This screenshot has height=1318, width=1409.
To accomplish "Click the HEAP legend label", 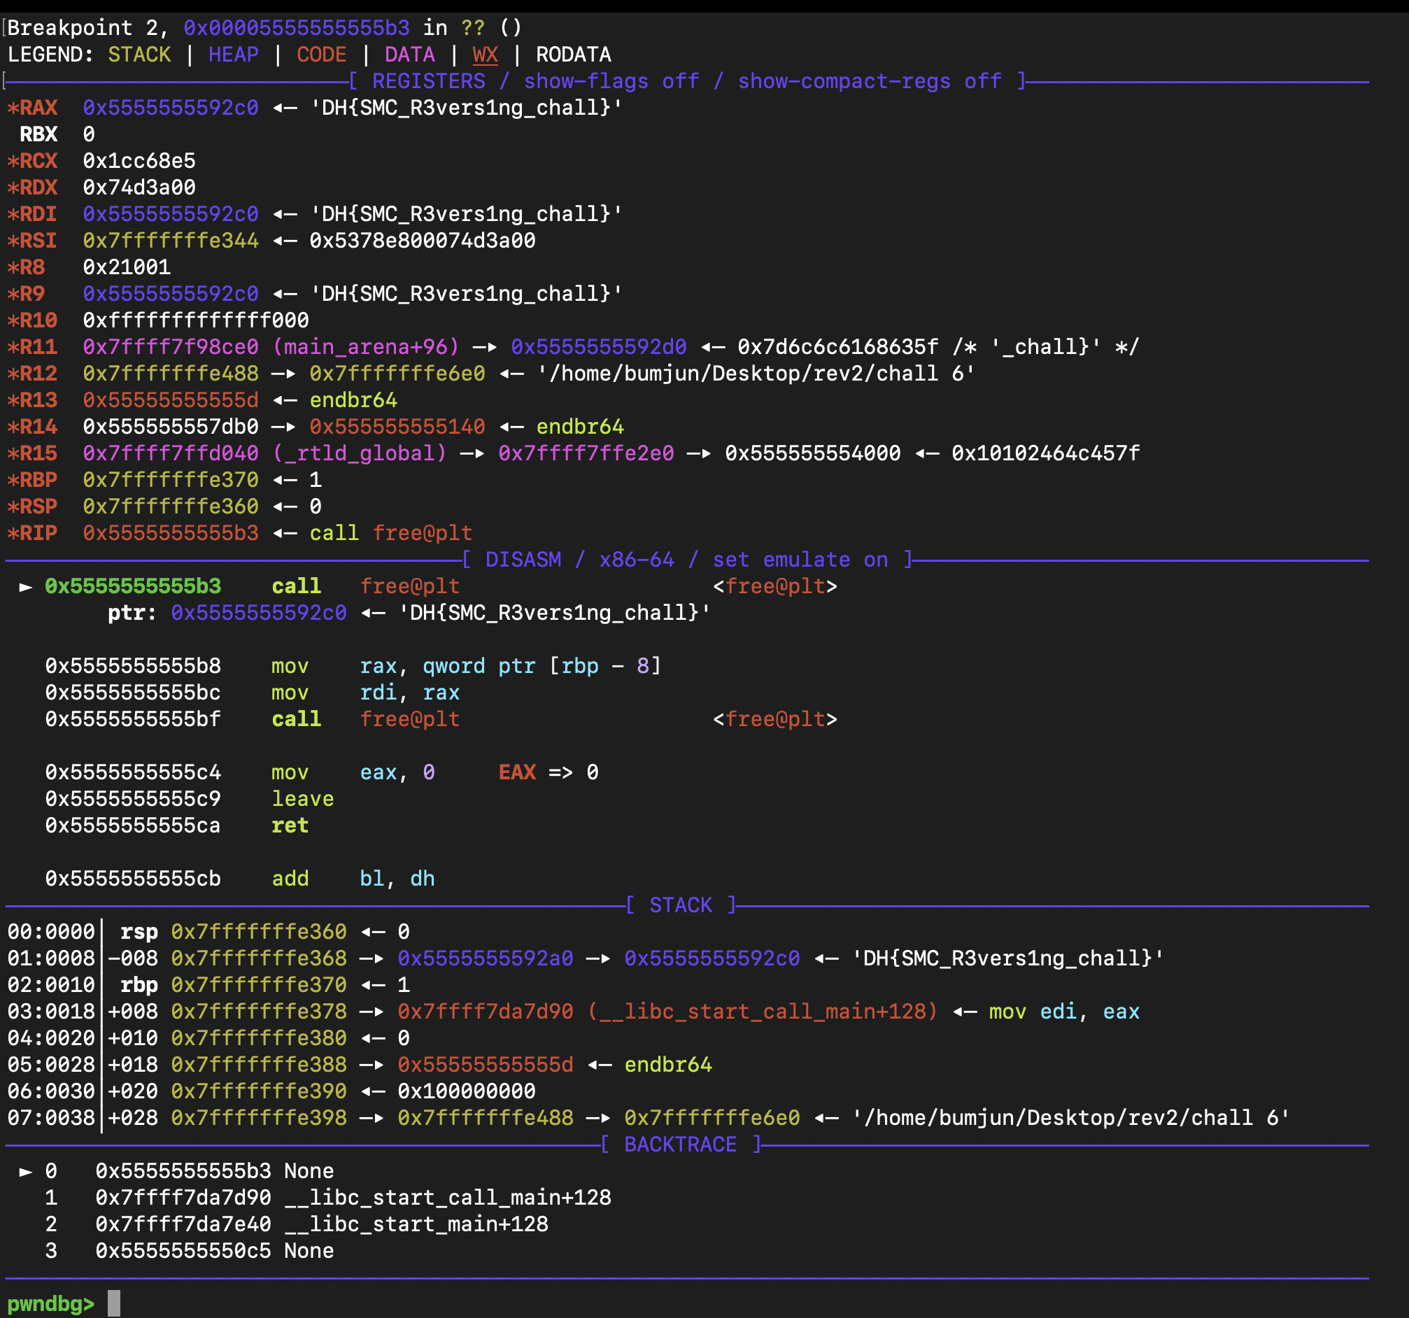I will click(233, 55).
